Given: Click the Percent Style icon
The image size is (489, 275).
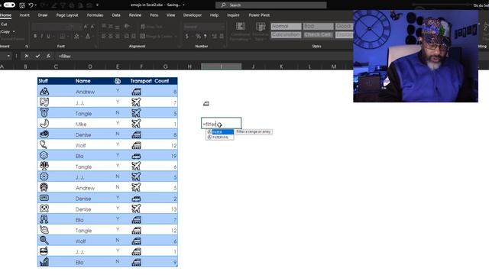Looking at the screenshot, I should pyautogui.click(x=198, y=37).
